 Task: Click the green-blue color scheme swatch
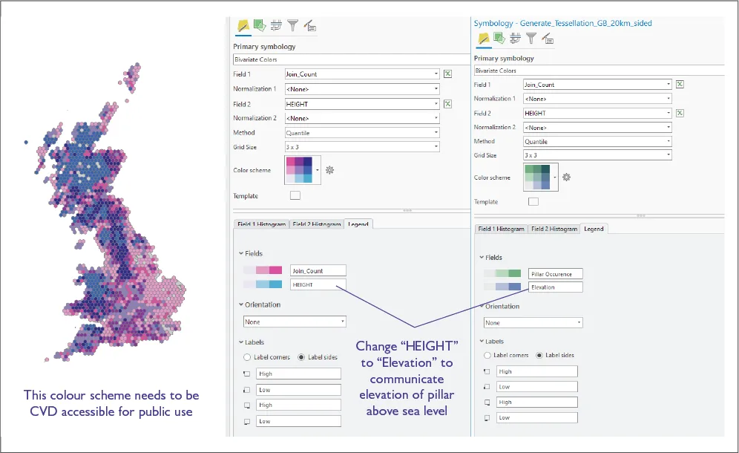pos(538,177)
